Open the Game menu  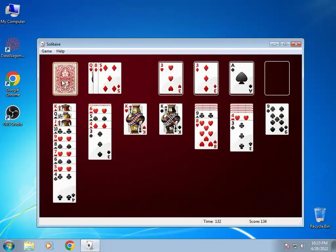point(47,51)
